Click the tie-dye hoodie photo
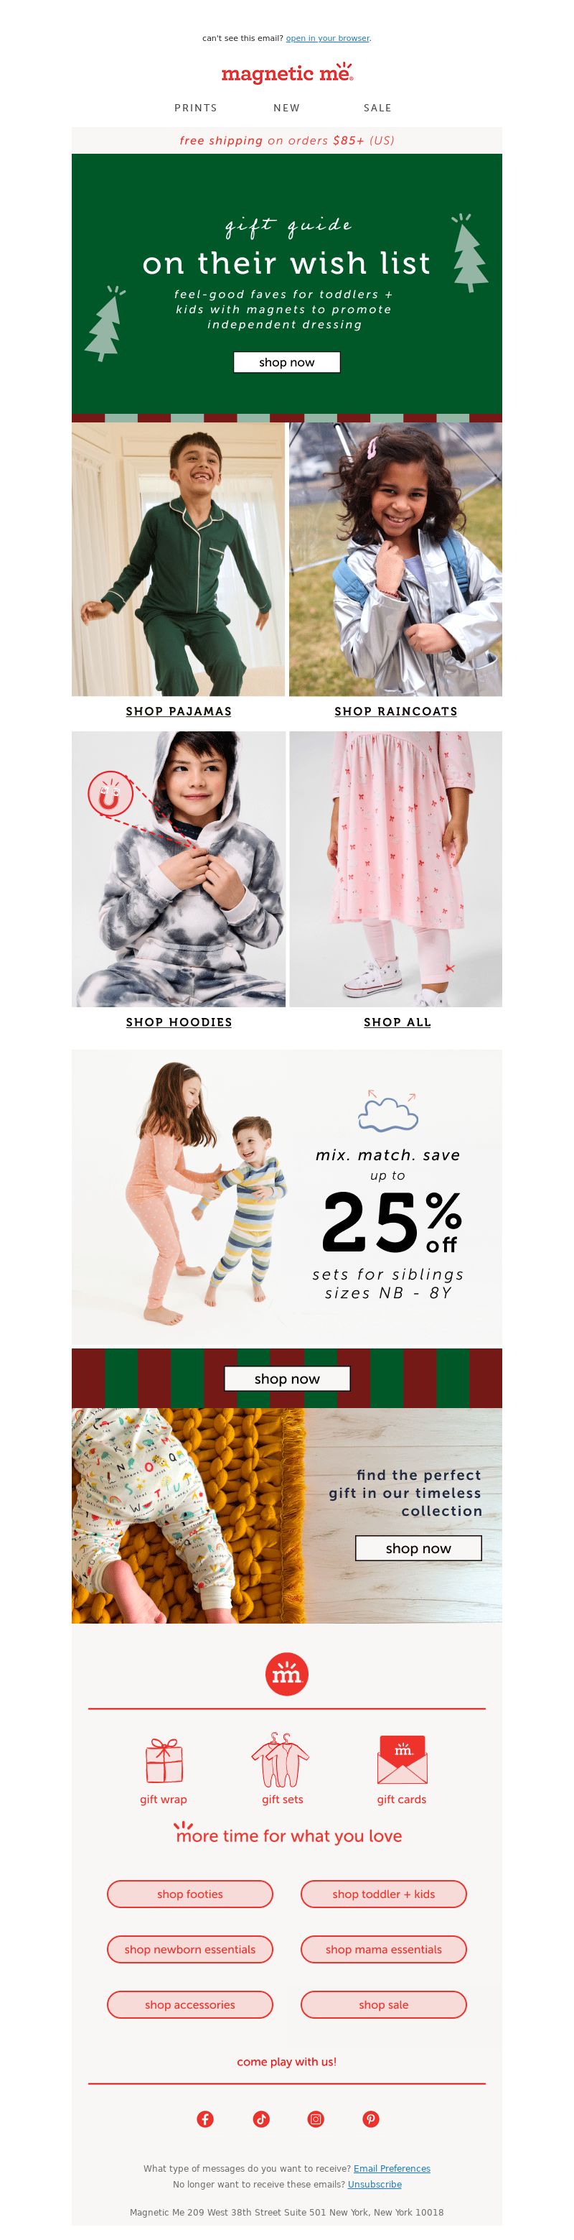 tap(178, 869)
